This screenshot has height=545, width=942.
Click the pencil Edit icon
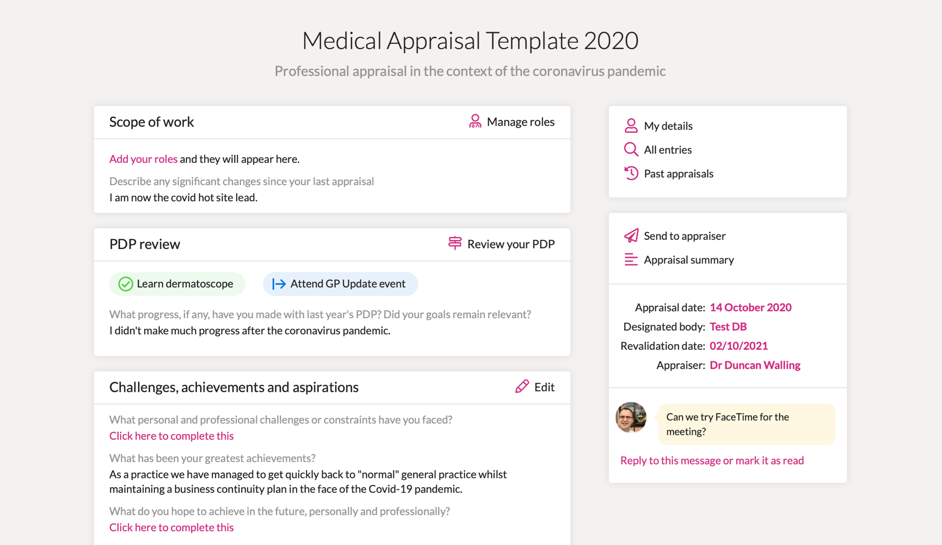[522, 387]
